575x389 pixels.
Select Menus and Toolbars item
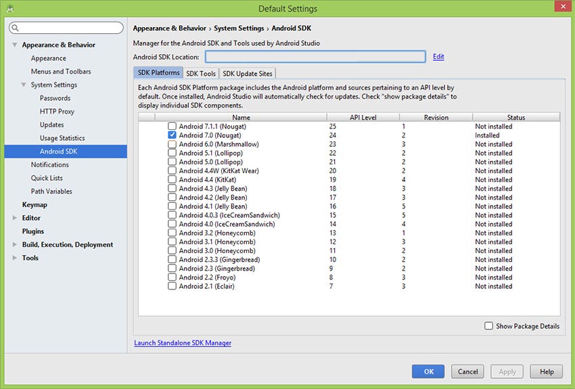61,72
